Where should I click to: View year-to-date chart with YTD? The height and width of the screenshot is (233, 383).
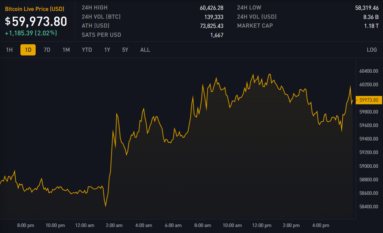pyautogui.click(x=87, y=50)
